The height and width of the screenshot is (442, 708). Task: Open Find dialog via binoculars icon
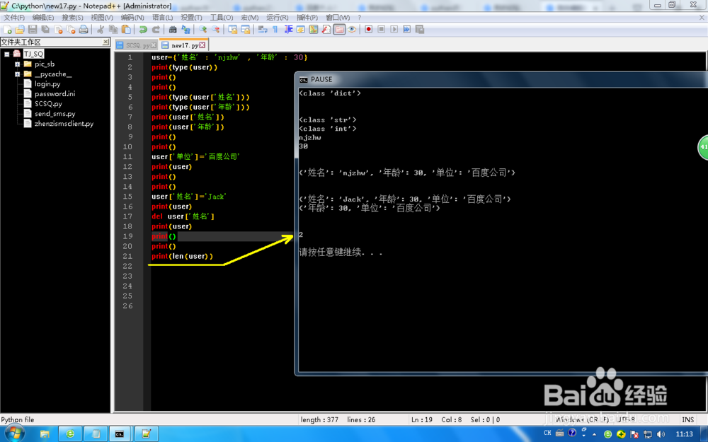tap(171, 30)
